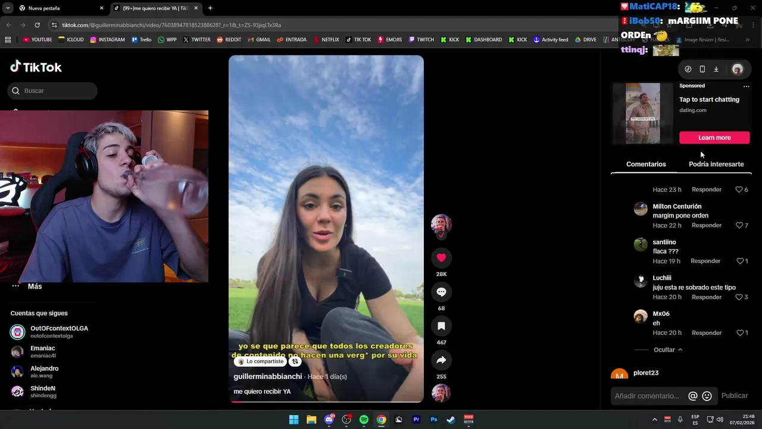Reply to santiino's comment
Screen dimensions: 762x429
click(705, 261)
